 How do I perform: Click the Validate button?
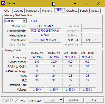click(x=74, y=100)
